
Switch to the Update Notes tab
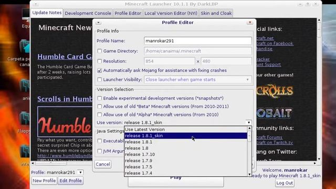[x=47, y=13]
